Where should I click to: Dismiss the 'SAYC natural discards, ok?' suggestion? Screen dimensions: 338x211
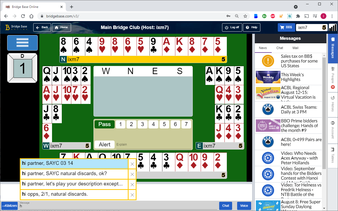132,174
